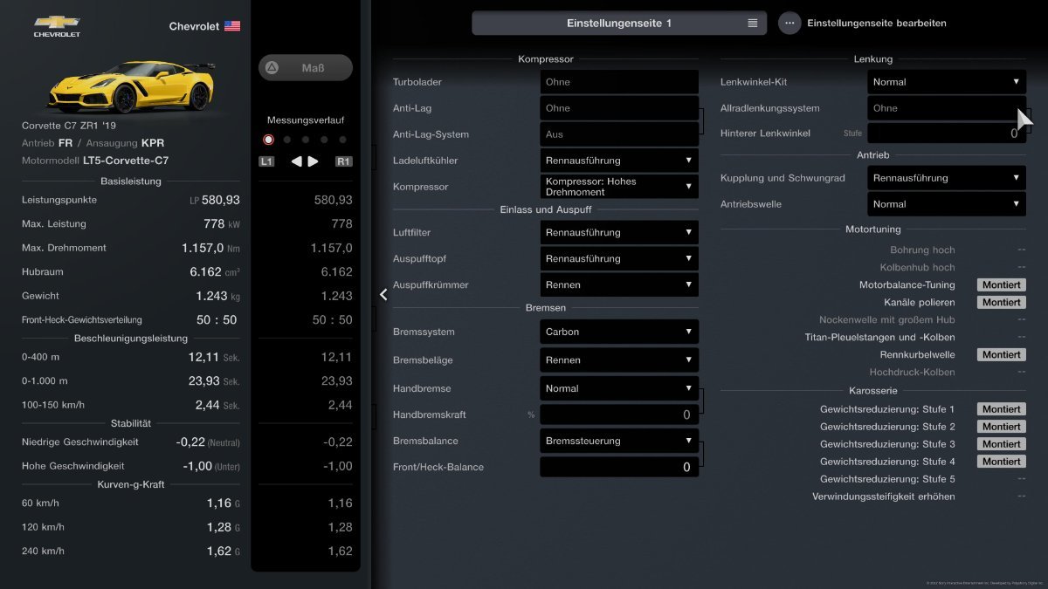Toggle Gewichtsreduzierung Stufe 1 Montiert
The height and width of the screenshot is (589, 1048).
(1001, 409)
